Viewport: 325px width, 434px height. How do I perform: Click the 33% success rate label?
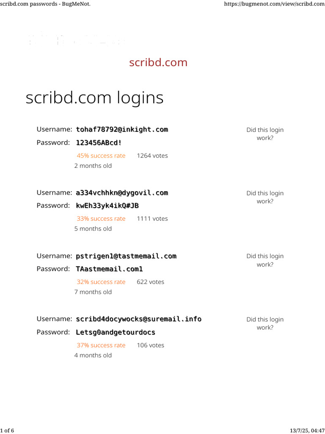pyautogui.click(x=101, y=219)
